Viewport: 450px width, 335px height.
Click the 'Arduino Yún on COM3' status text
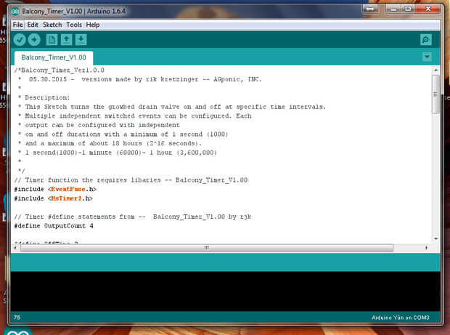pos(401,318)
